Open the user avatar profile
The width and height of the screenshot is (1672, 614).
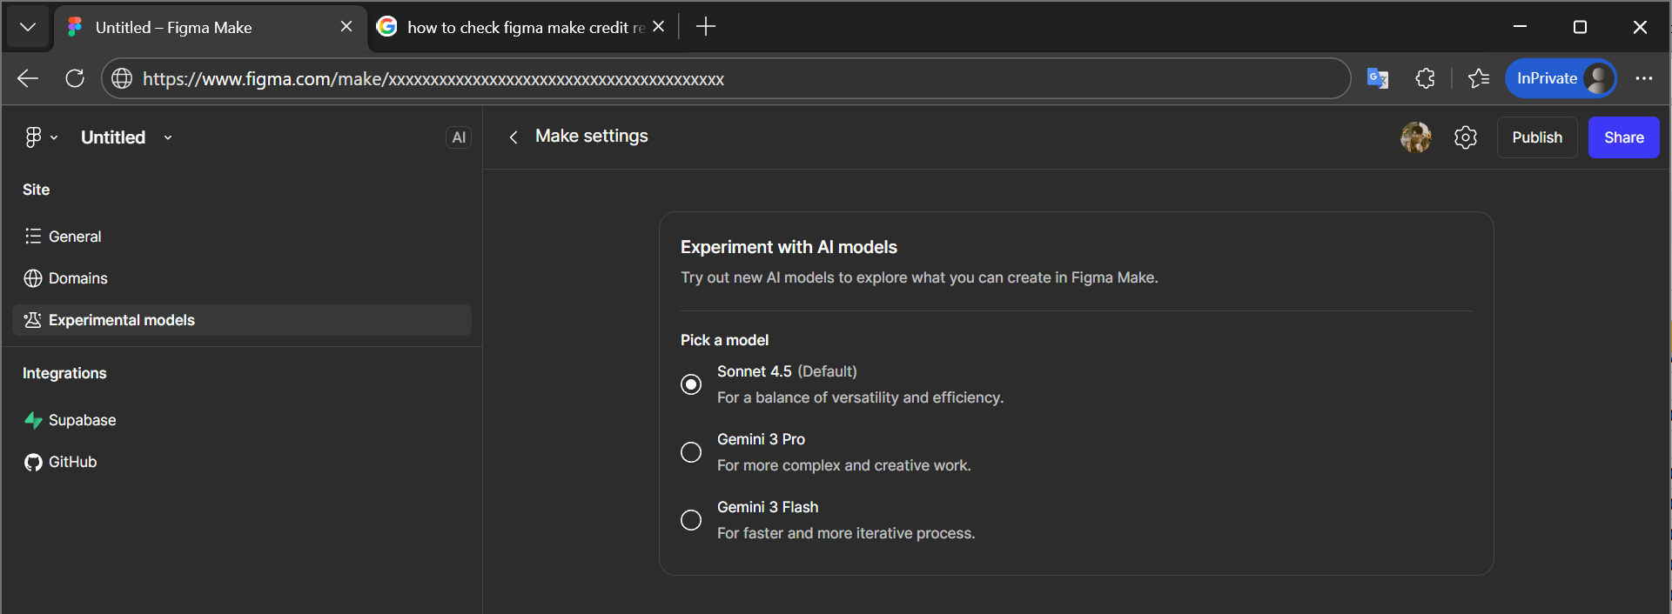[1416, 137]
